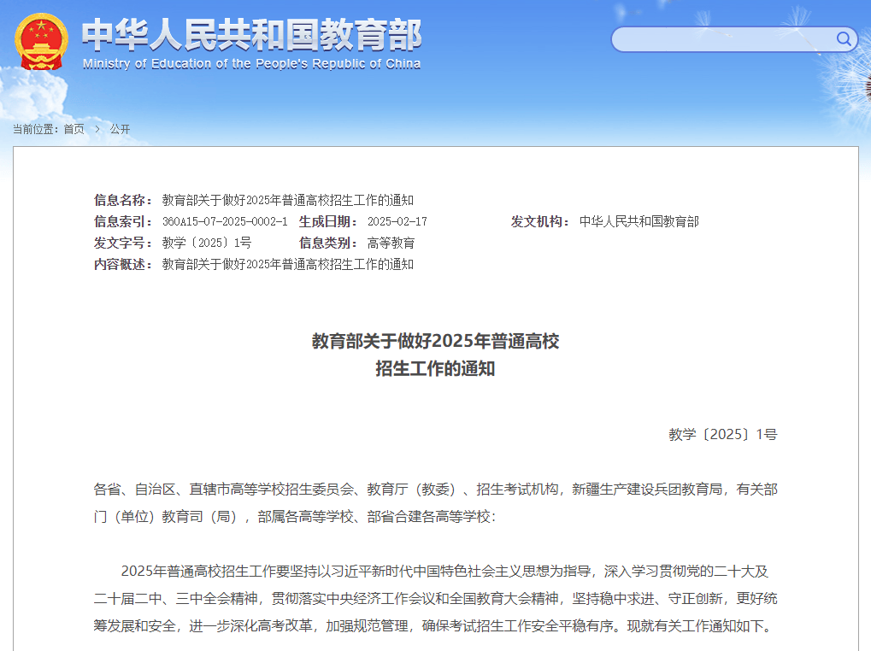Open the 公开 breadcrumb link
Image resolution: width=871 pixels, height=651 pixels.
[x=120, y=129]
